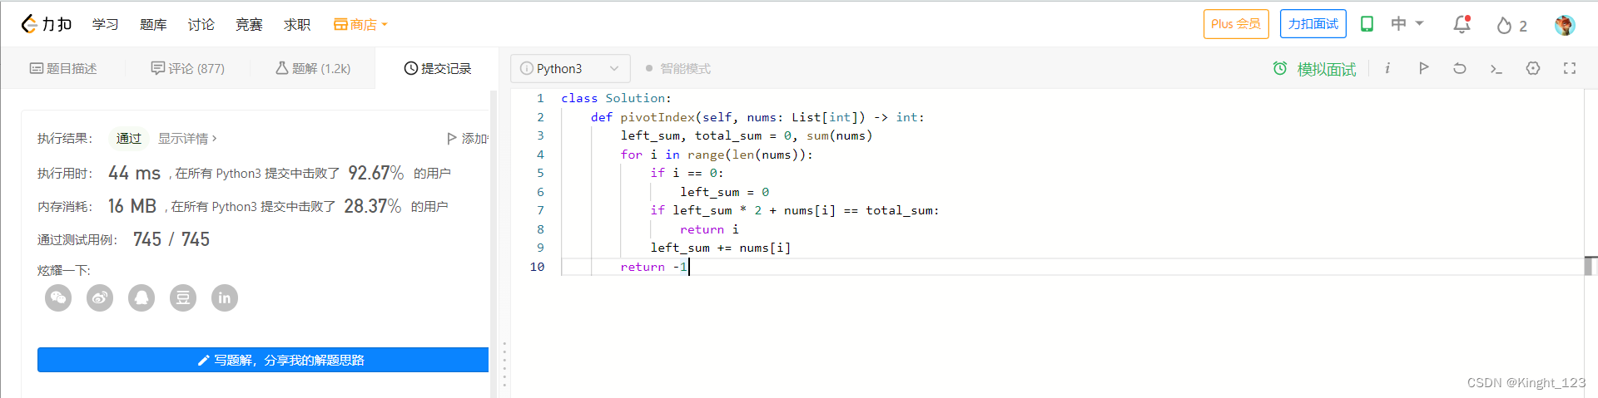This screenshot has height=398, width=1598.
Task: Expand the Python3 language dropdown
Action: point(570,69)
